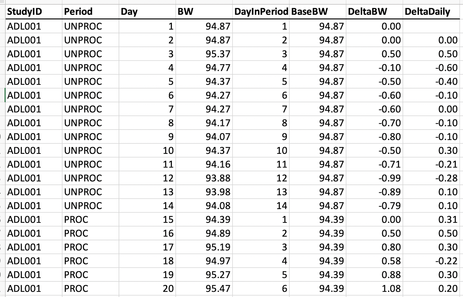Select the BaseBW header cell
463x297 pixels.
(318, 12)
